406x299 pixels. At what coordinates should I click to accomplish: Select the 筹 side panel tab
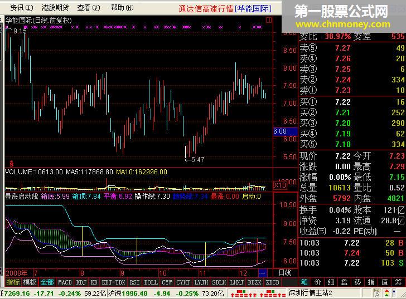[x=398, y=282]
